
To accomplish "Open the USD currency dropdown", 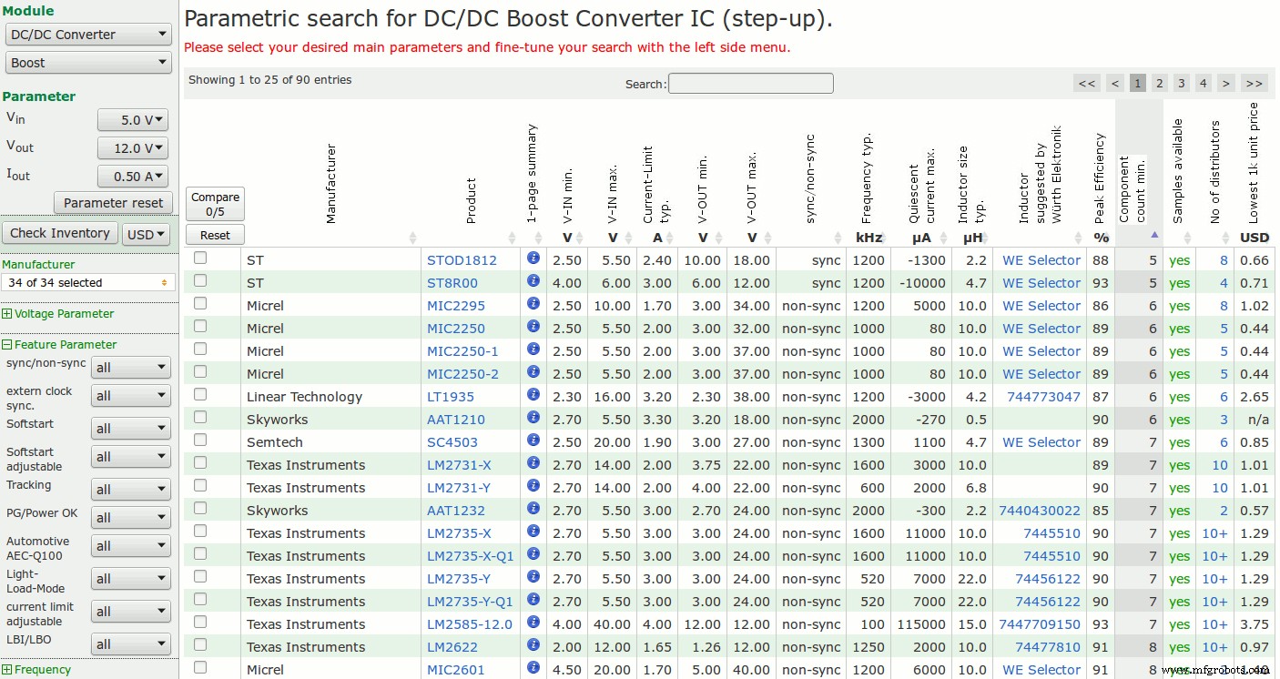I will (x=147, y=234).
